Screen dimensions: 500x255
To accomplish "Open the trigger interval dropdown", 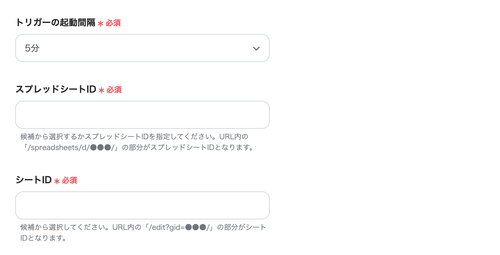I will (x=142, y=48).
